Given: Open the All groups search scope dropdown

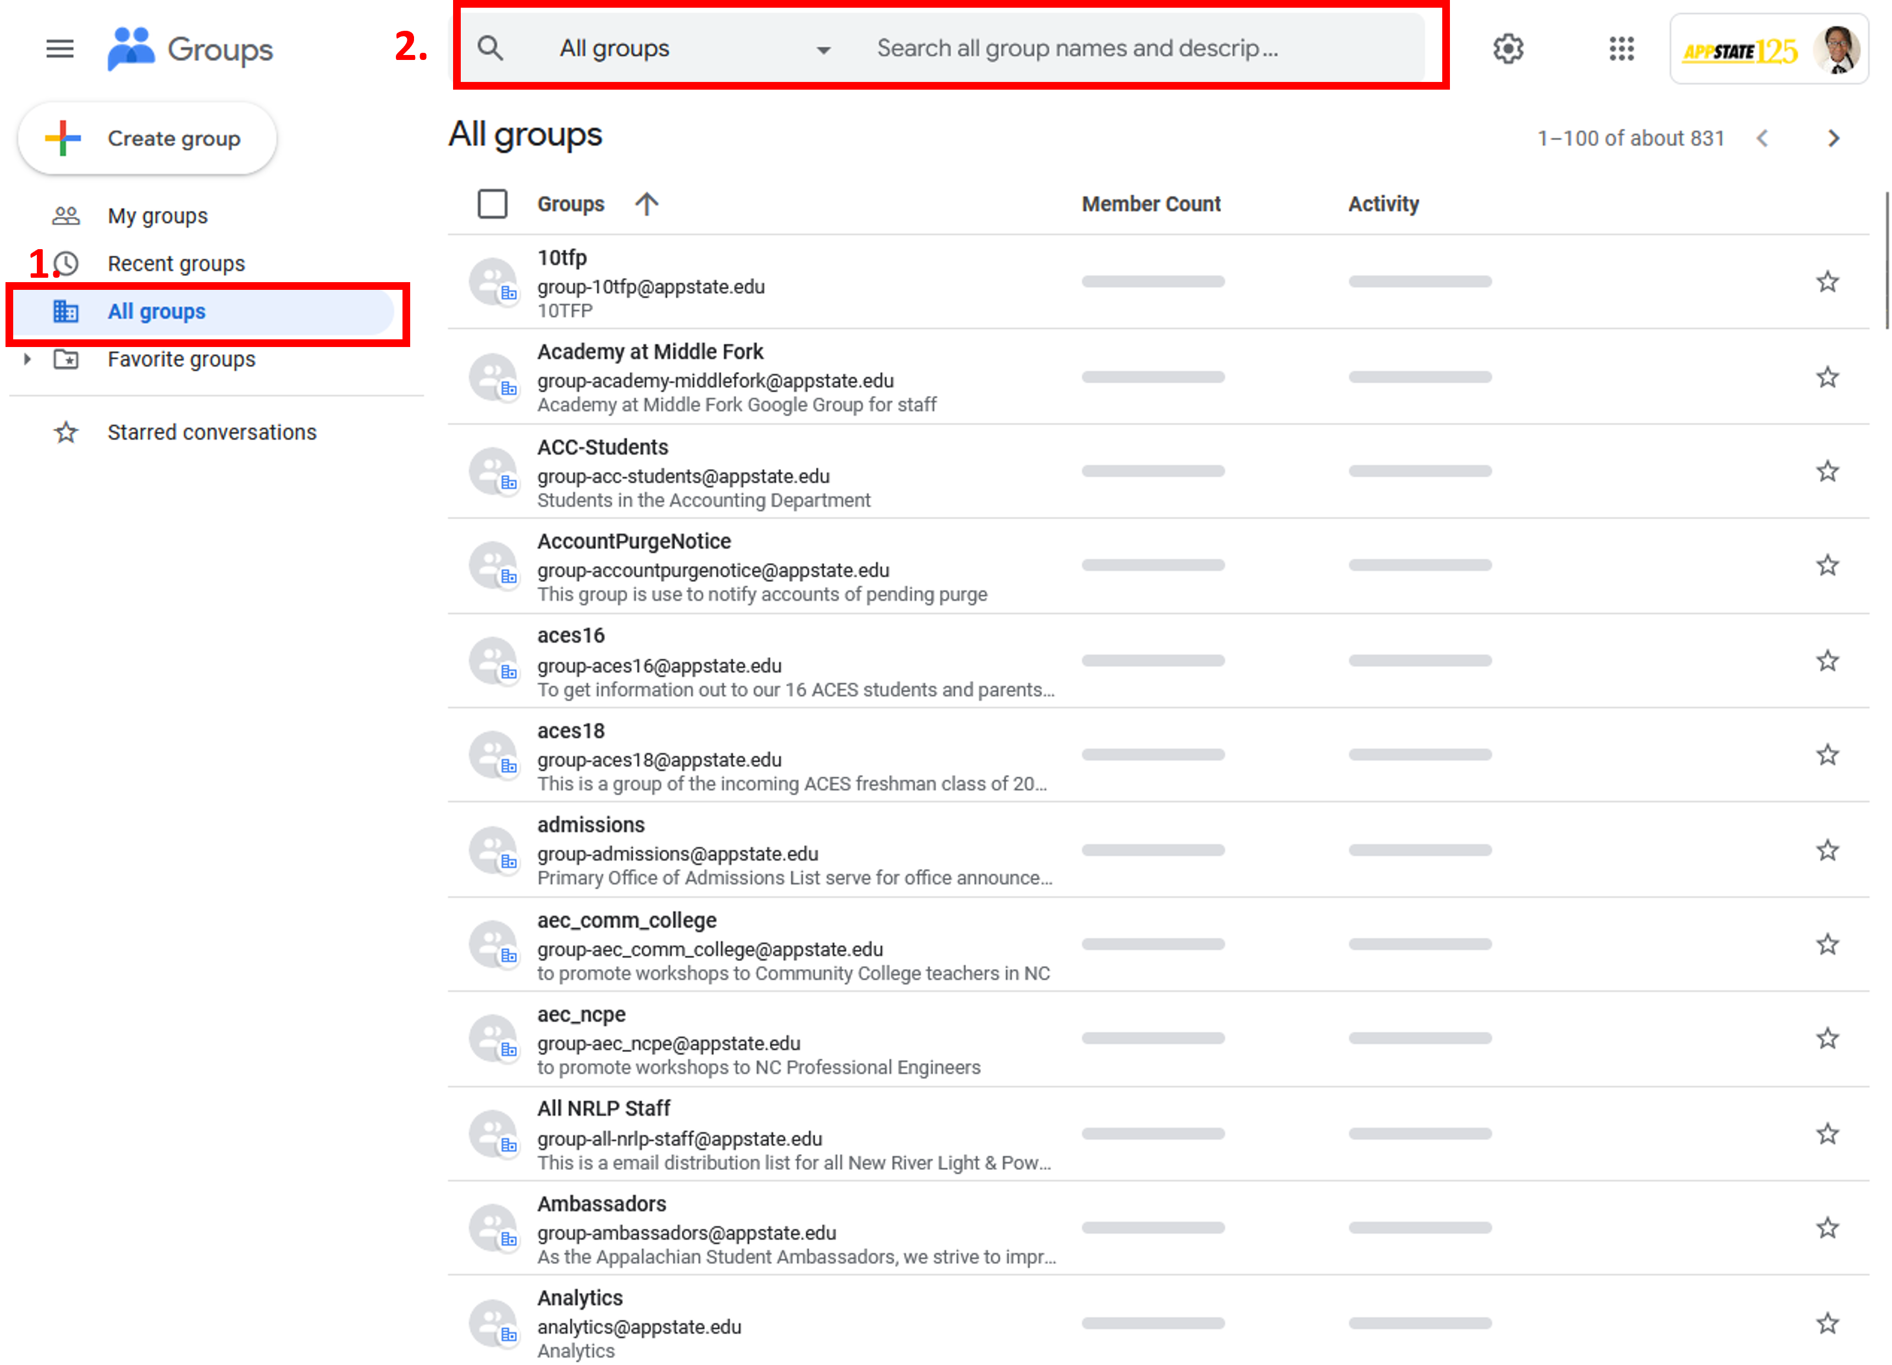Looking at the screenshot, I should pos(695,48).
